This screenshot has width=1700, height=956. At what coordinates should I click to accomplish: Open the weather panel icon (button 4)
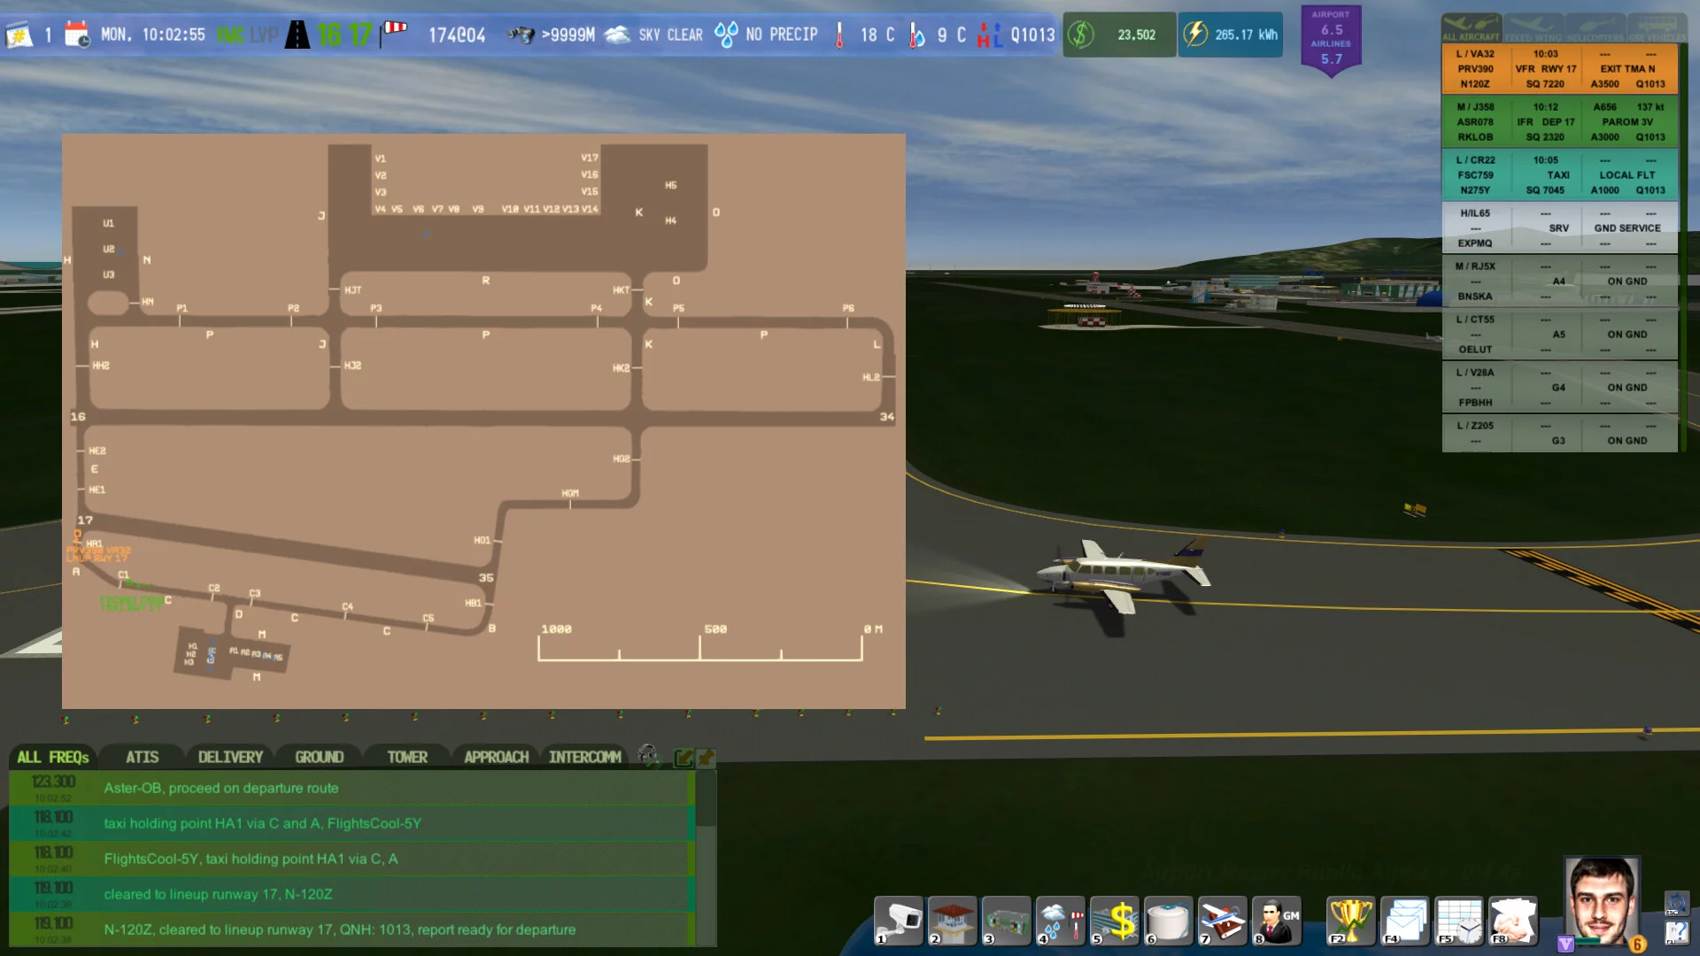click(x=1060, y=921)
